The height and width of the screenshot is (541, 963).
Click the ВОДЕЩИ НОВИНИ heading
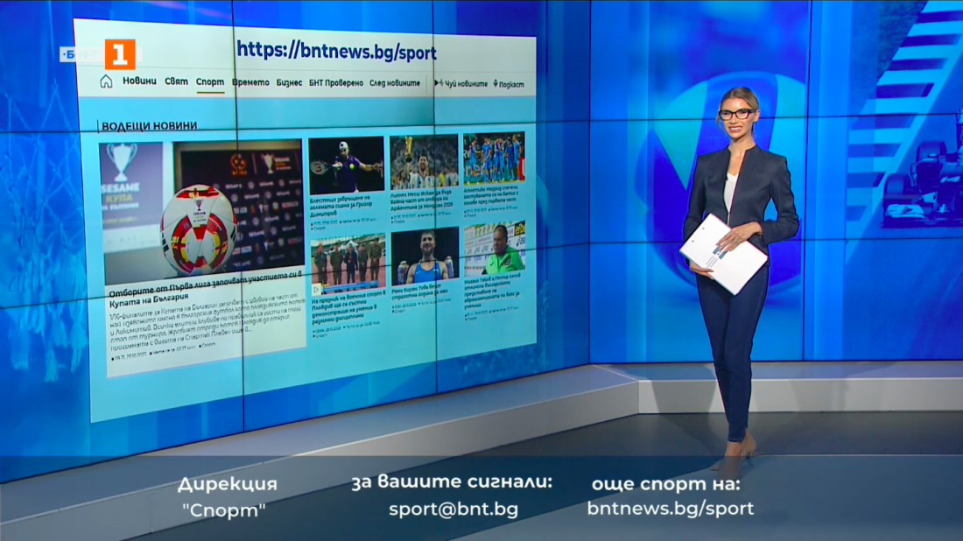[x=149, y=126]
